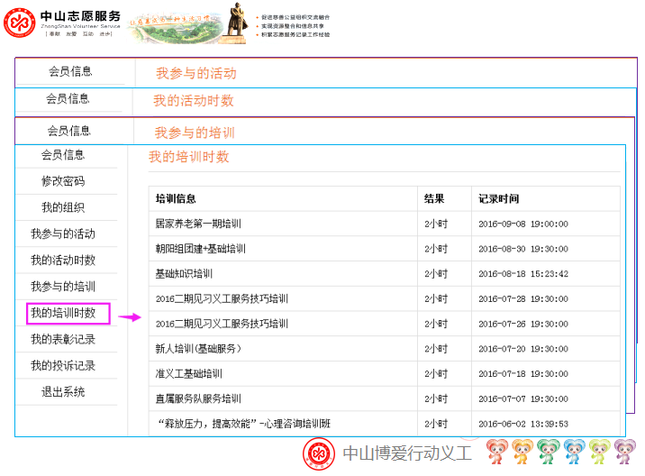The width and height of the screenshot is (645, 476).
Task: Click the yellow-green heart mascot icon
Action: coord(599,452)
